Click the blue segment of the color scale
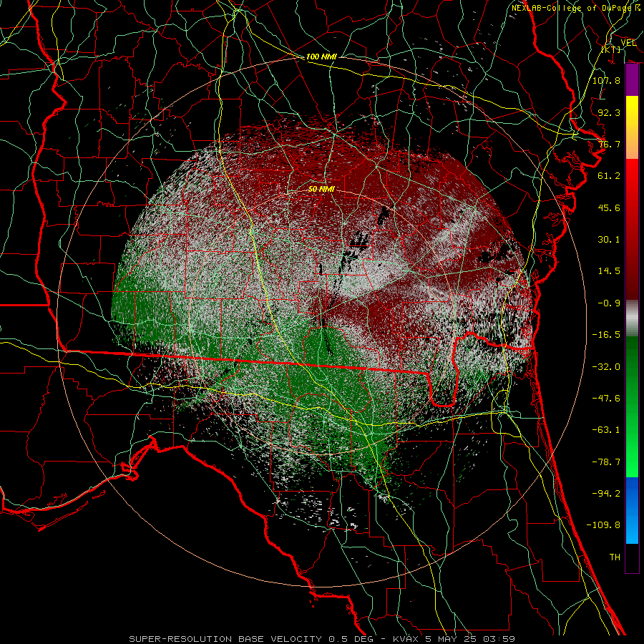The width and height of the screenshot is (644, 644). point(632,510)
